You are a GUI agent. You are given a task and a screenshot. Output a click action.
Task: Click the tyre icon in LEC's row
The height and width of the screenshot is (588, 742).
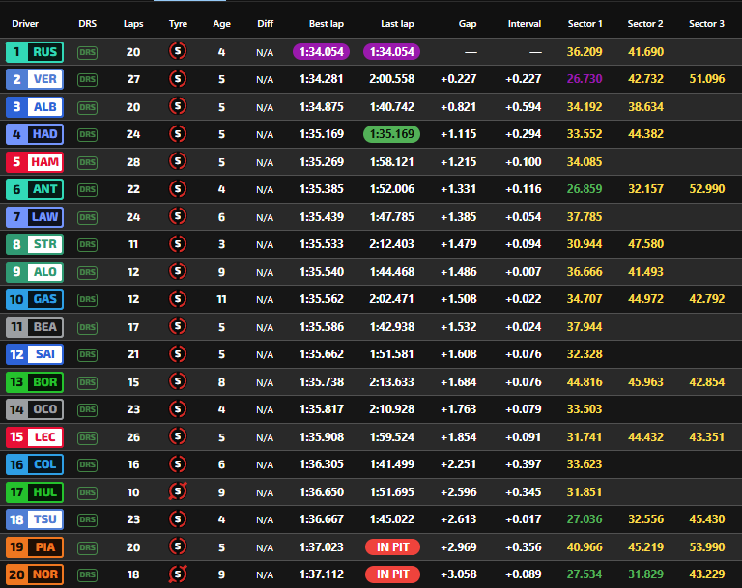point(178,436)
